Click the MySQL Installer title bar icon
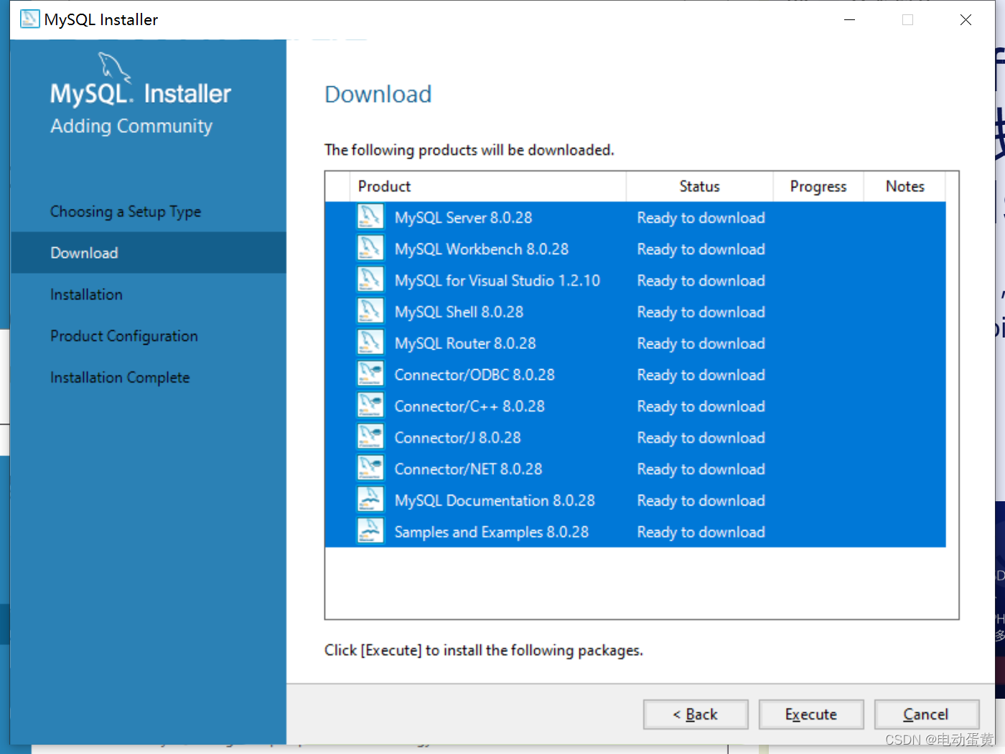Screen dimensions: 1005x754 click(x=29, y=19)
